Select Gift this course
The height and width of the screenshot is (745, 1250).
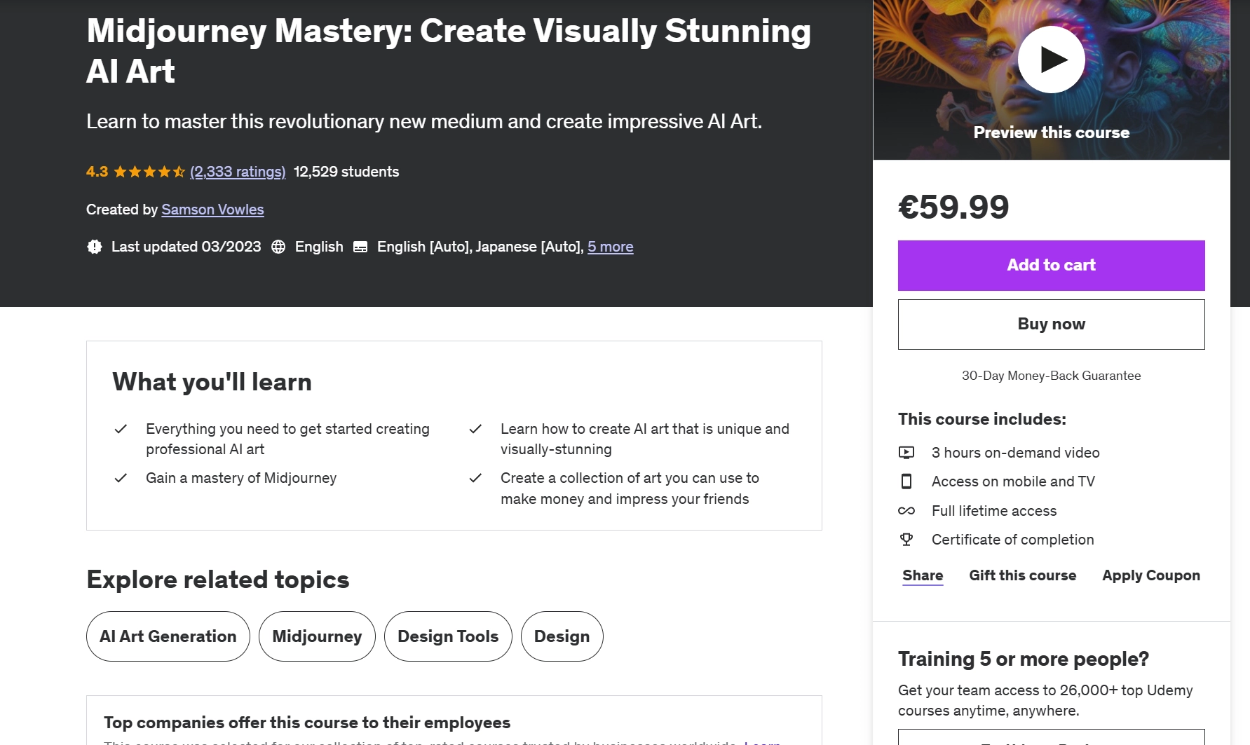1022,575
